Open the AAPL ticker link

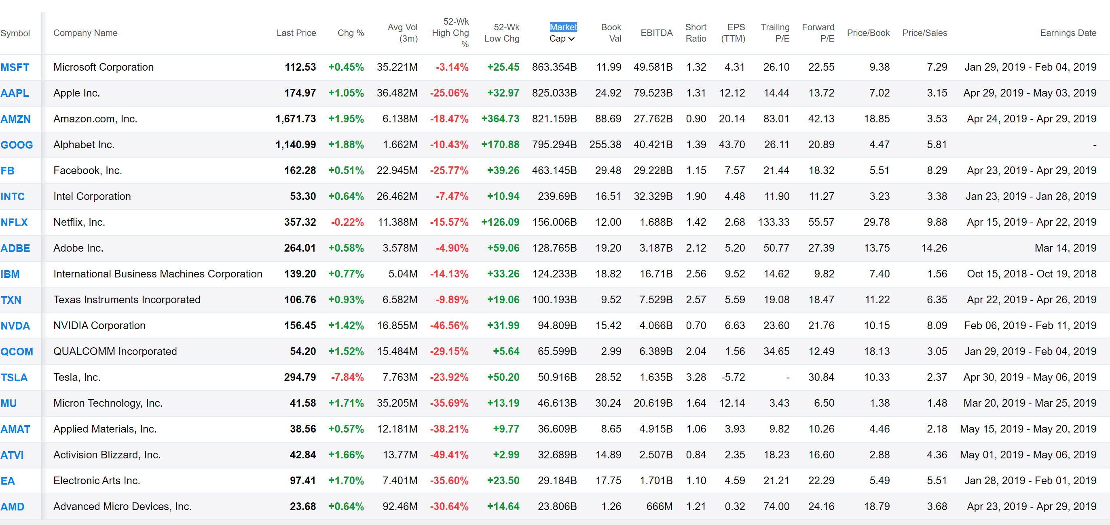[15, 93]
